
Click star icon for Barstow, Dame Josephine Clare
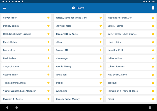tap(101, 18)
